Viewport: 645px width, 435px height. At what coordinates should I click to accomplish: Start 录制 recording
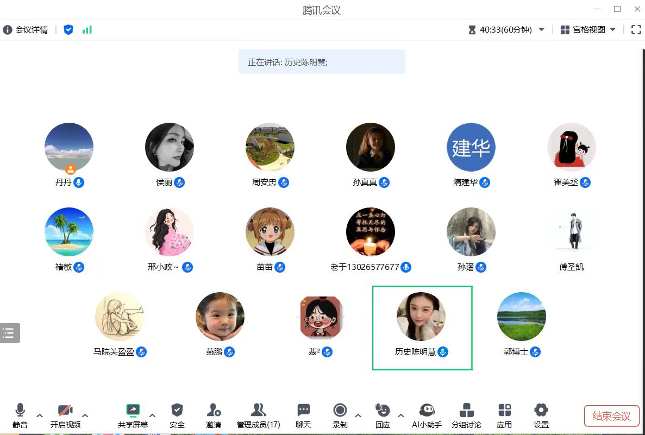coord(340,415)
